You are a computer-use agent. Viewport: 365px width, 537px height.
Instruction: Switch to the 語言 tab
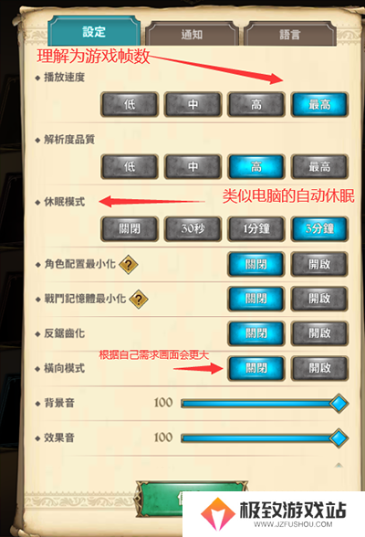point(290,34)
